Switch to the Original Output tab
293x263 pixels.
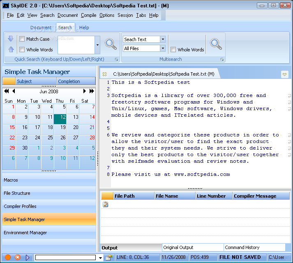193,247
